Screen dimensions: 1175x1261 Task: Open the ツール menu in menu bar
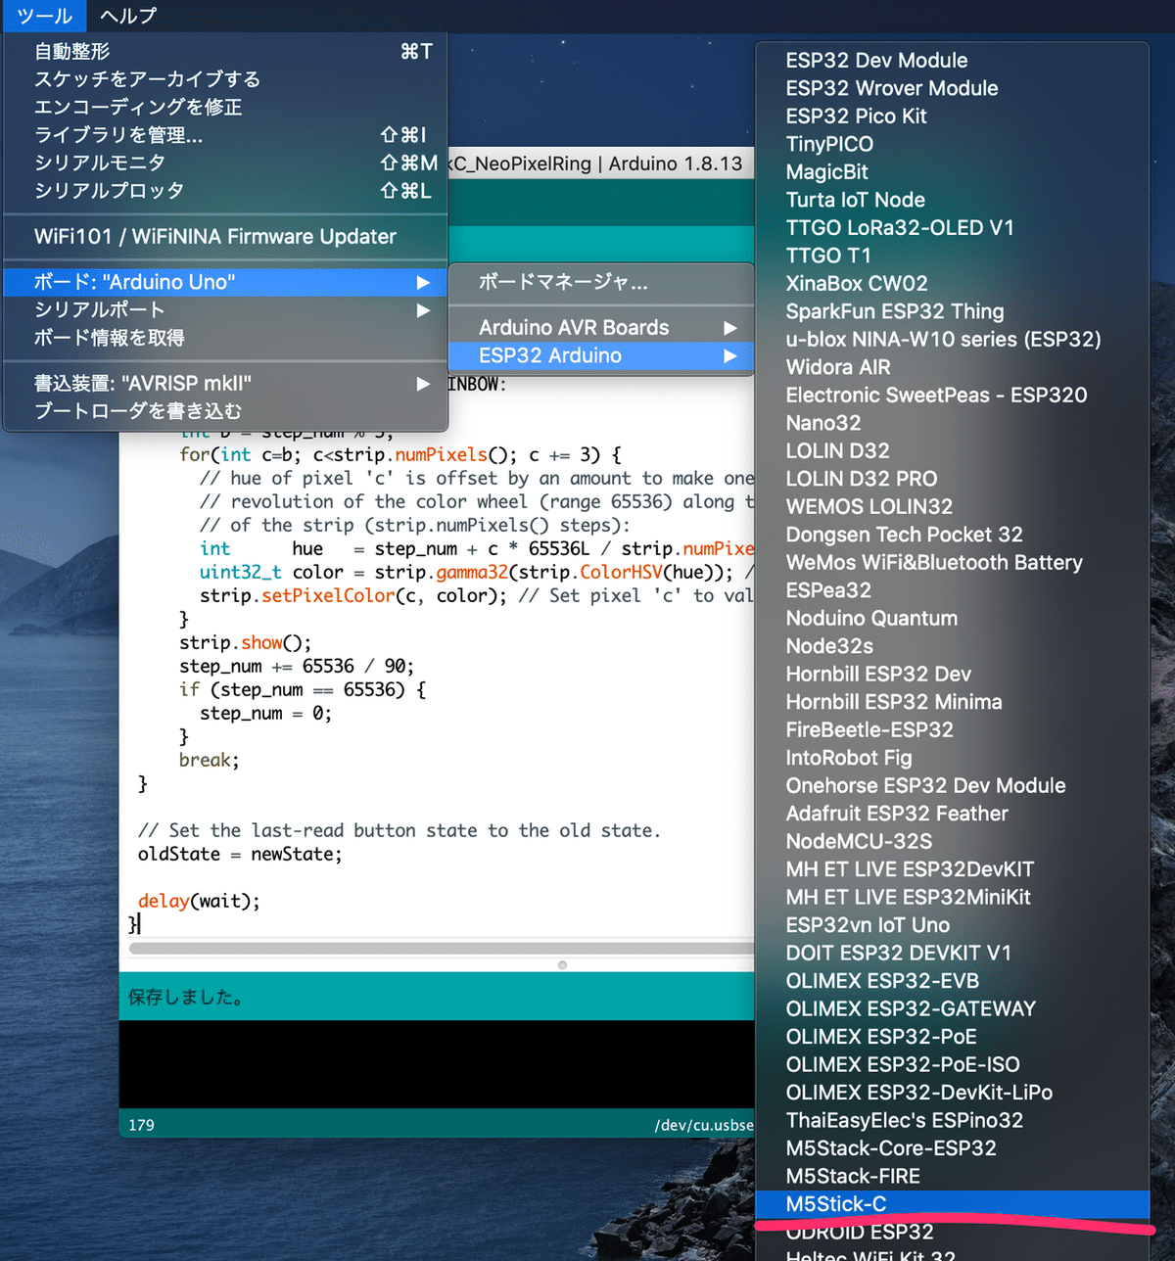pos(44,16)
